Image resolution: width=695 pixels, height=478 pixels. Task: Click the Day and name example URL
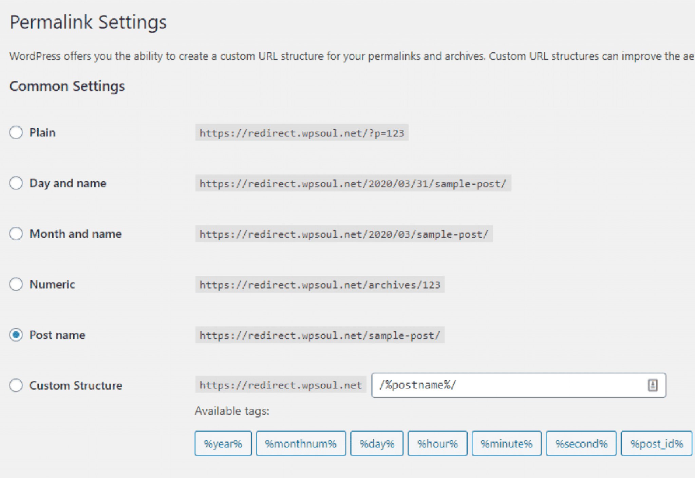353,183
